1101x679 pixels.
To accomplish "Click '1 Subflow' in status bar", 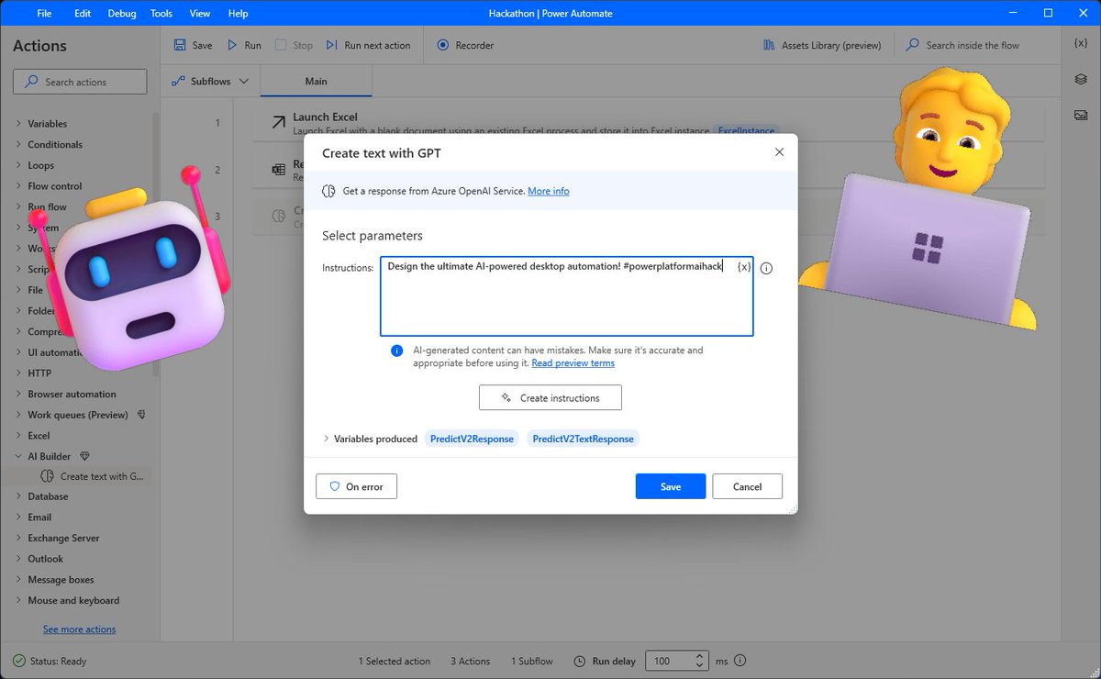I will [532, 661].
